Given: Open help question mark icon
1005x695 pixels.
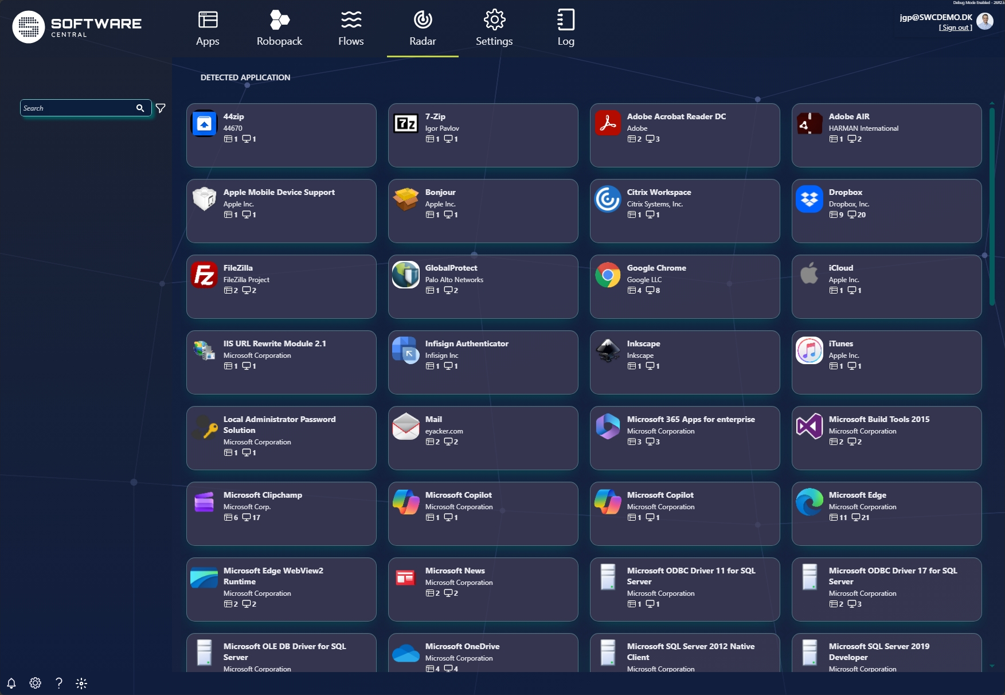Looking at the screenshot, I should click(x=58, y=683).
